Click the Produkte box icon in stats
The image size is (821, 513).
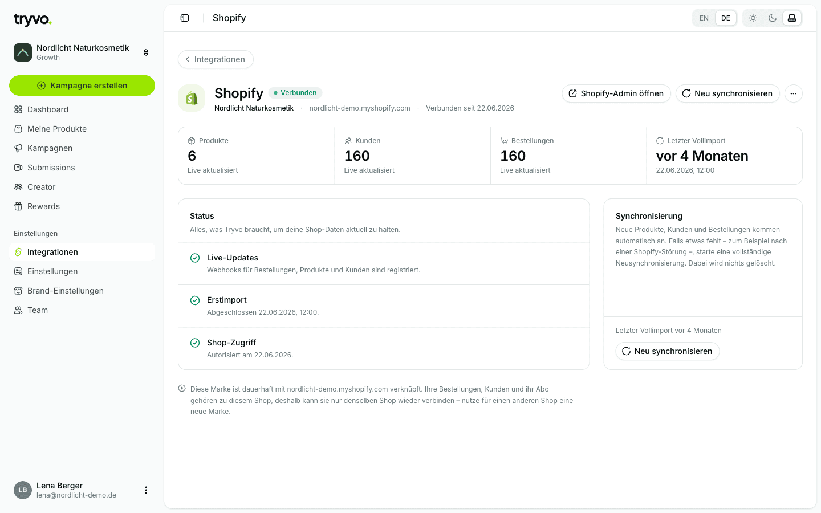192,141
